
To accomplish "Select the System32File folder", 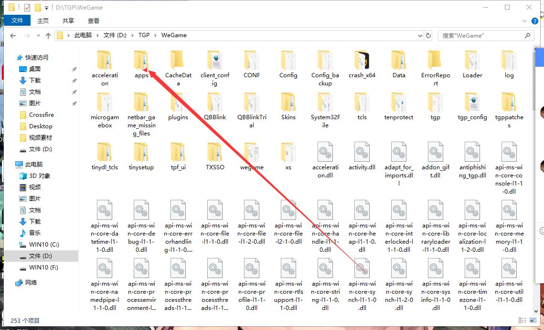I will pyautogui.click(x=325, y=111).
